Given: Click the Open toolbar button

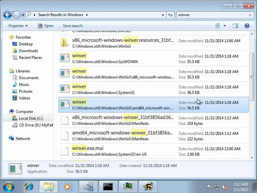Looking at the screenshot, I should point(46,26).
